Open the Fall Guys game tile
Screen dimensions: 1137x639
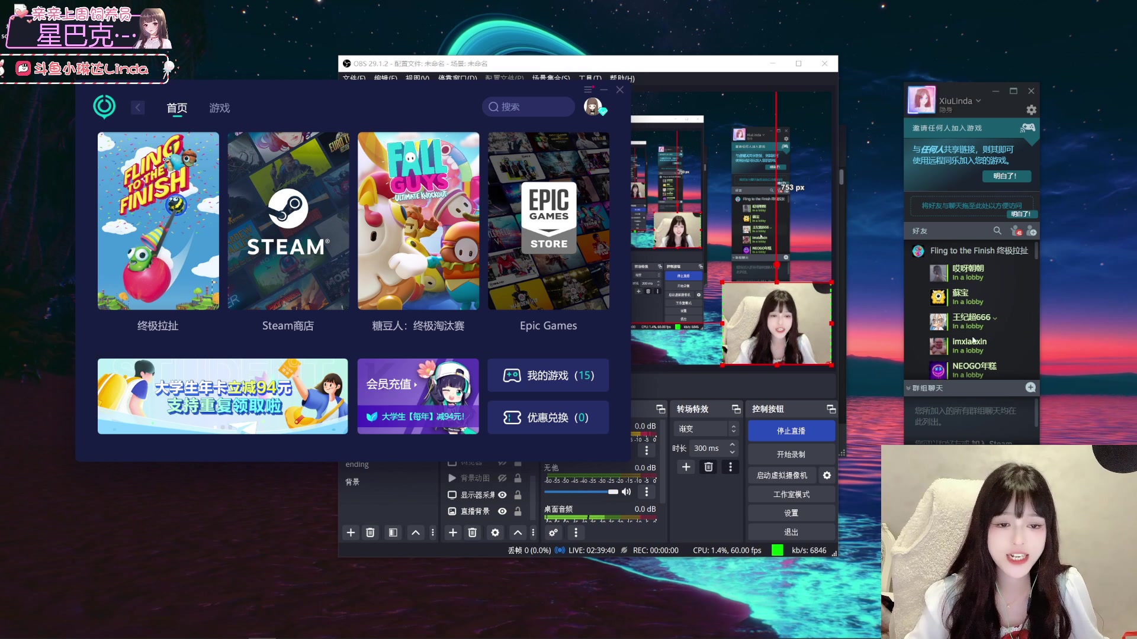coord(418,221)
